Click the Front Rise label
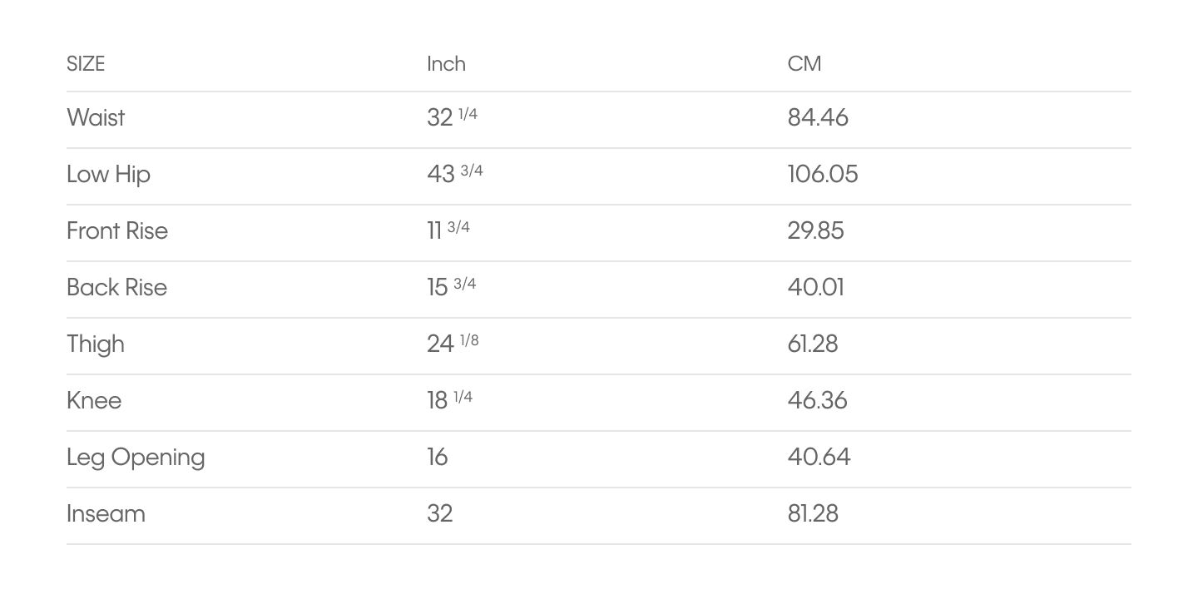 tap(117, 230)
